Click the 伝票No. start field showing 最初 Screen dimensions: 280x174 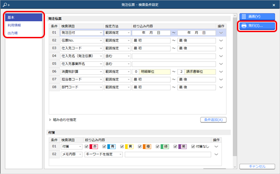point(151,41)
